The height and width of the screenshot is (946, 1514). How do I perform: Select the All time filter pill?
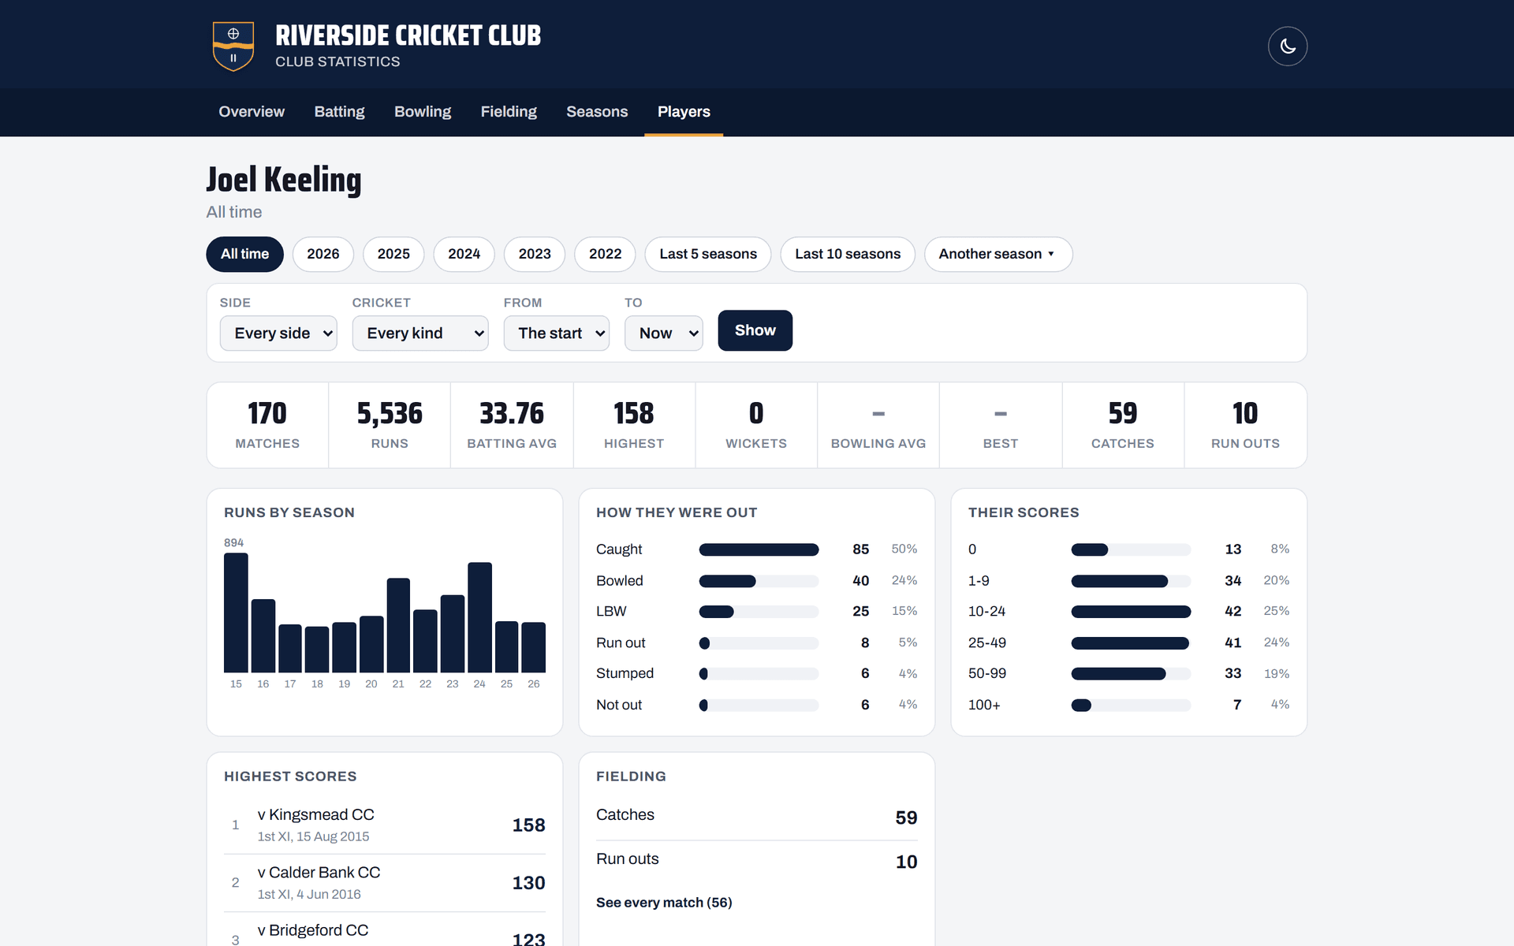pos(244,254)
